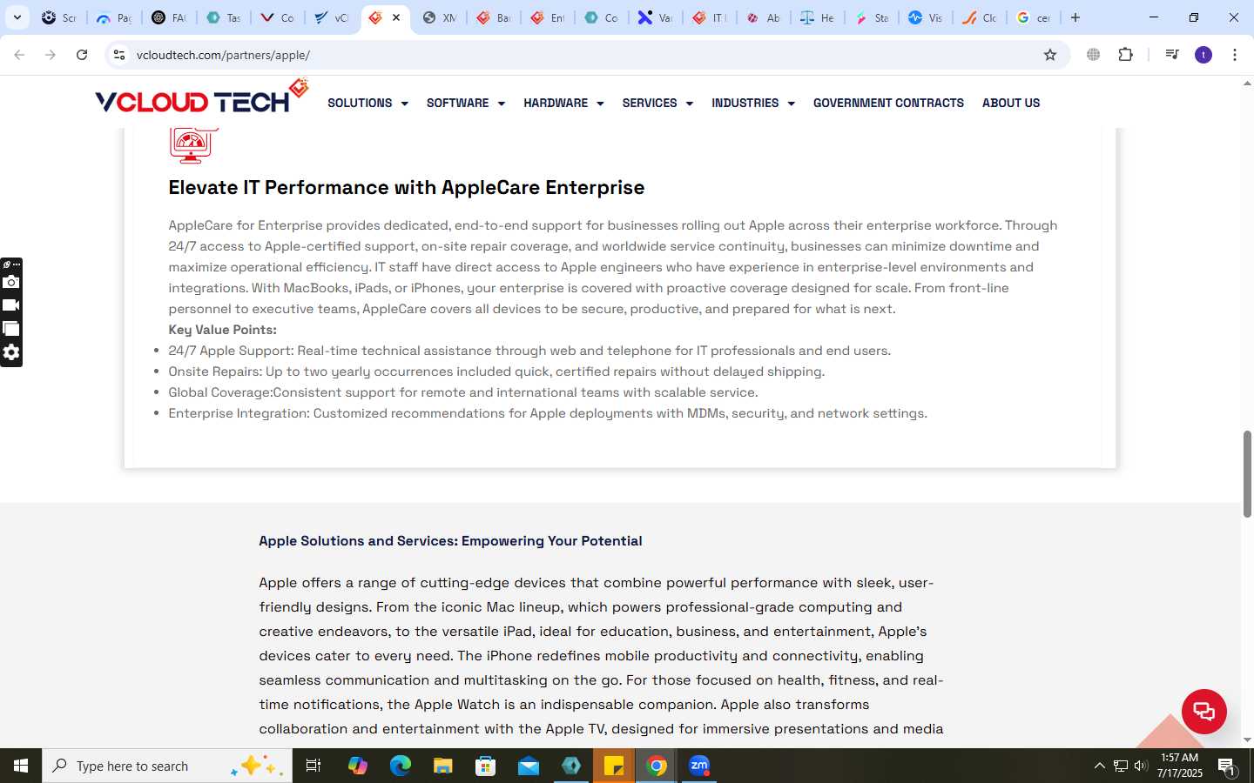Switch to the 'Scr' browser tab

point(59,17)
